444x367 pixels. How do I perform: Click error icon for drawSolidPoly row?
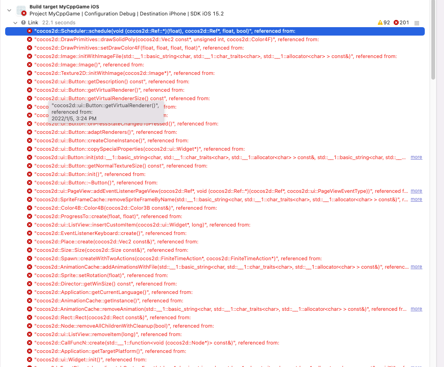pos(30,39)
